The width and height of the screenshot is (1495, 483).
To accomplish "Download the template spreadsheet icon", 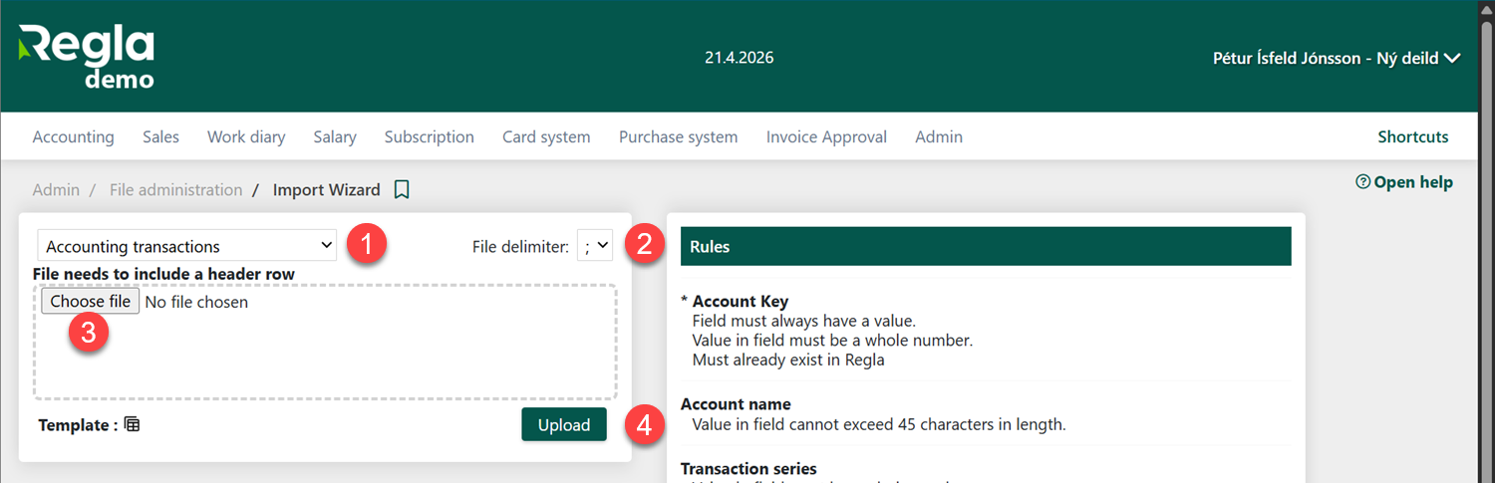I will point(133,425).
